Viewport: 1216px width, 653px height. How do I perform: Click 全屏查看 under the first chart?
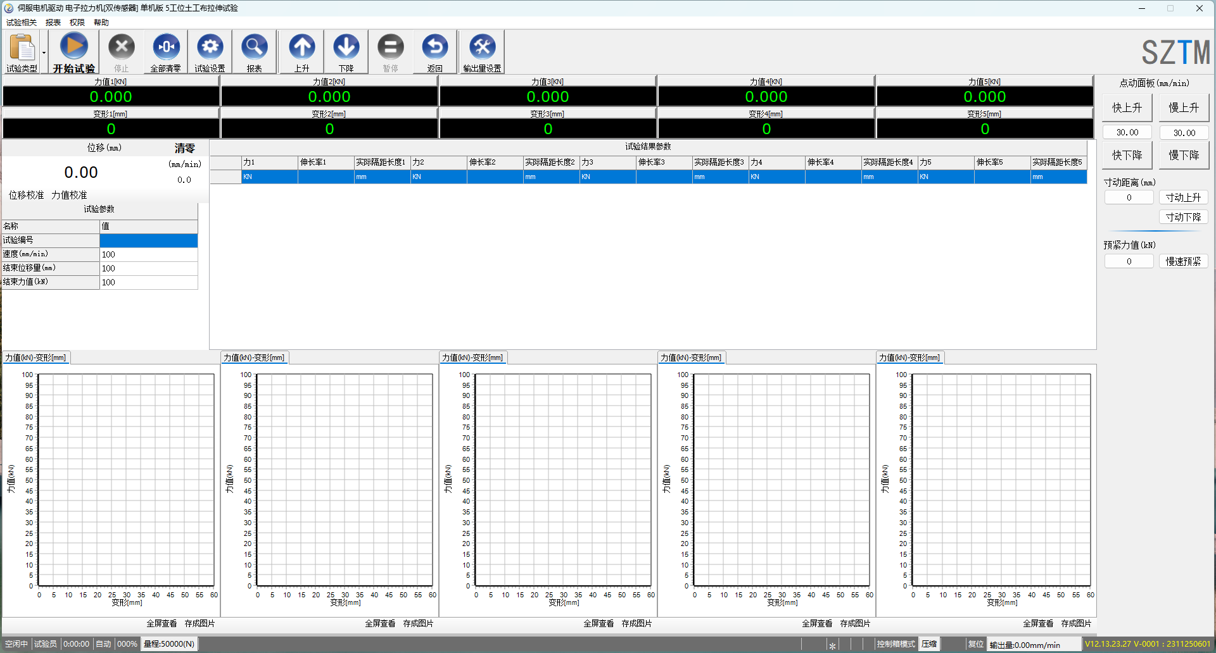(161, 623)
